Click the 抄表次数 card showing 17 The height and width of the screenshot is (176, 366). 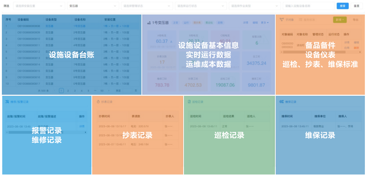(x=162, y=61)
